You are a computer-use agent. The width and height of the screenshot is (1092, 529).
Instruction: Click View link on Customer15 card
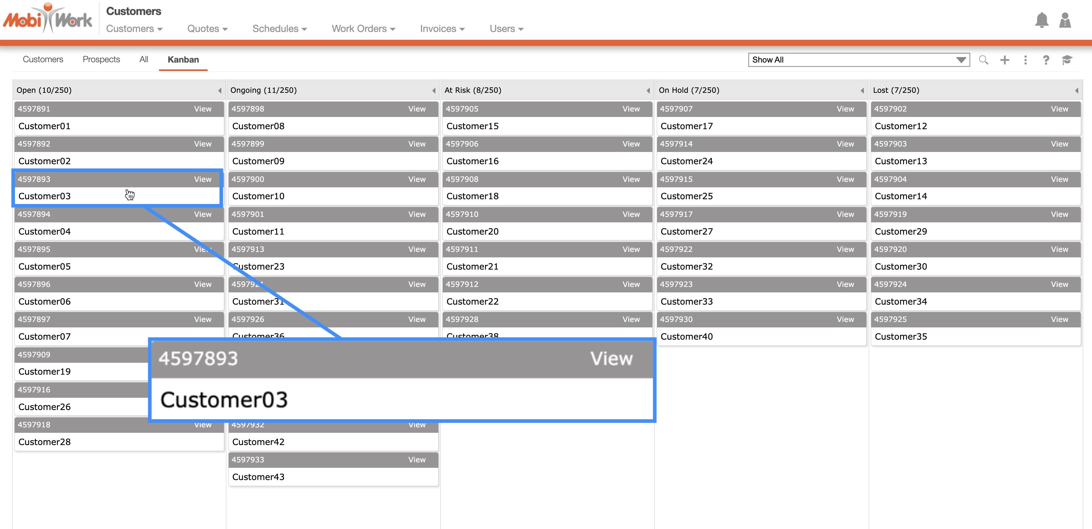click(631, 109)
